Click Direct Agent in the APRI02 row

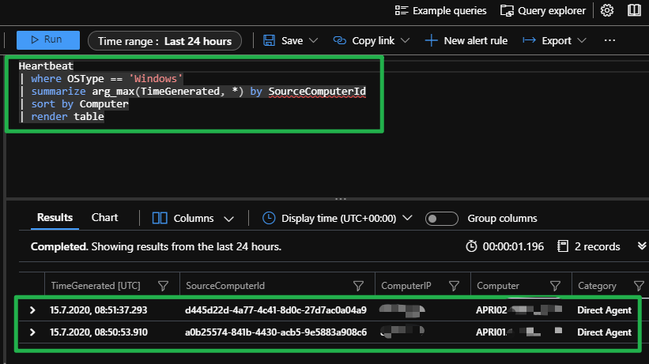point(604,310)
